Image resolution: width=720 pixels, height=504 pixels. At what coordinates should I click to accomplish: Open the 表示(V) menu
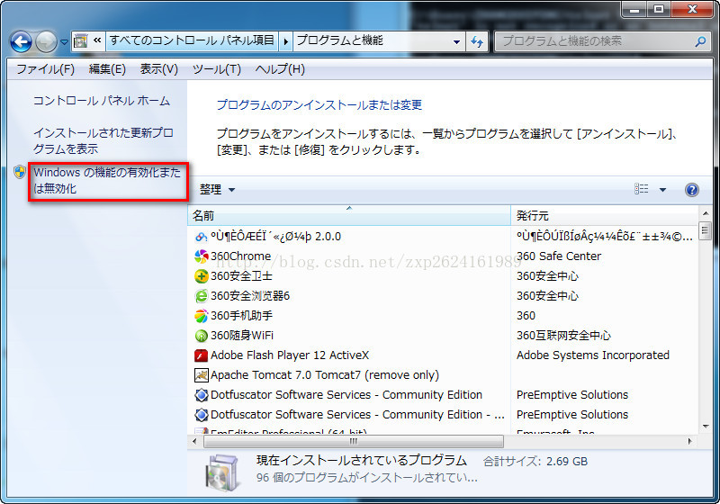pyautogui.click(x=159, y=69)
